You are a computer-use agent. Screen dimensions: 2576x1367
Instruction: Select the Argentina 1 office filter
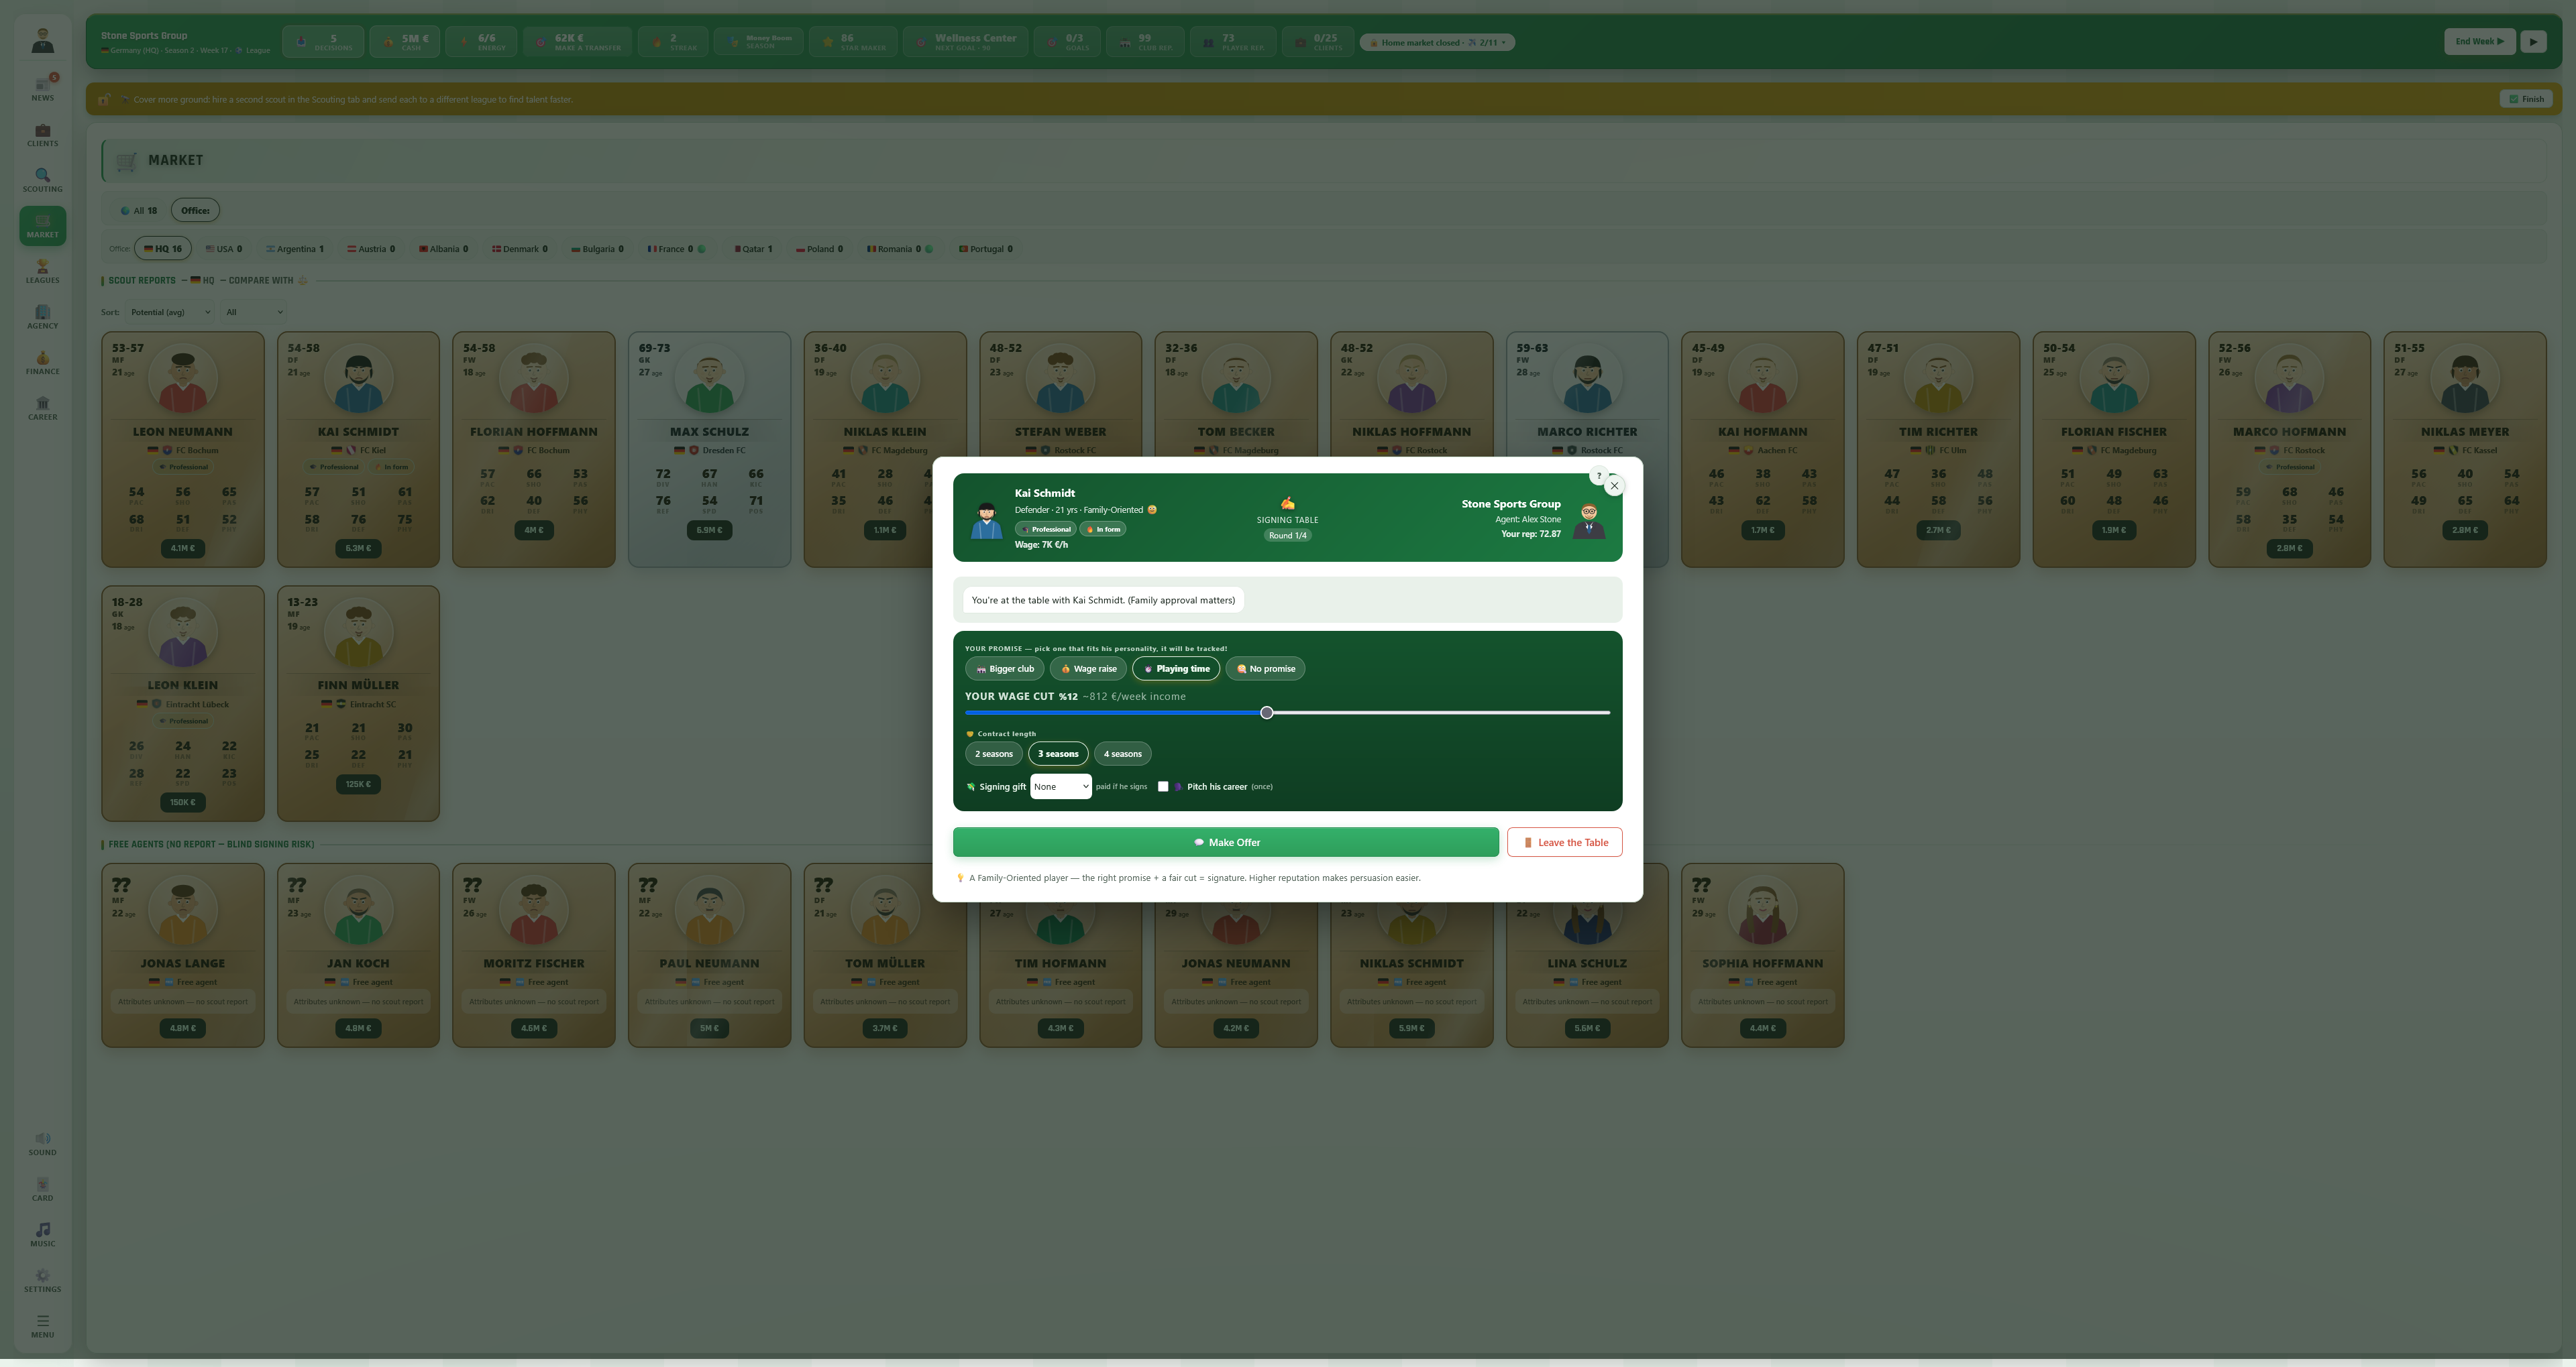[295, 249]
